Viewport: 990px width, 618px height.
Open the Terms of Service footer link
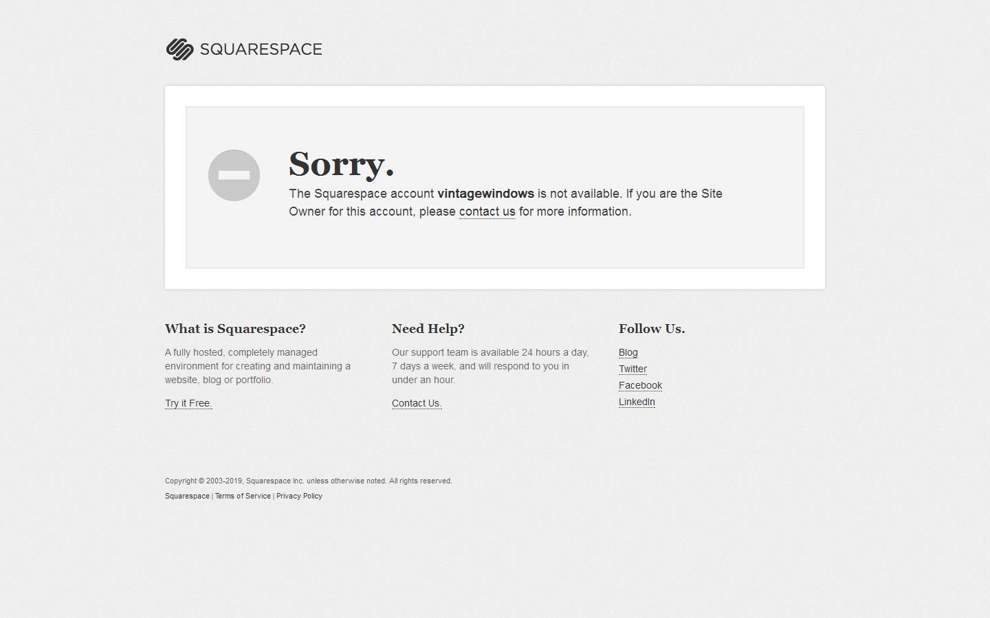[243, 496]
